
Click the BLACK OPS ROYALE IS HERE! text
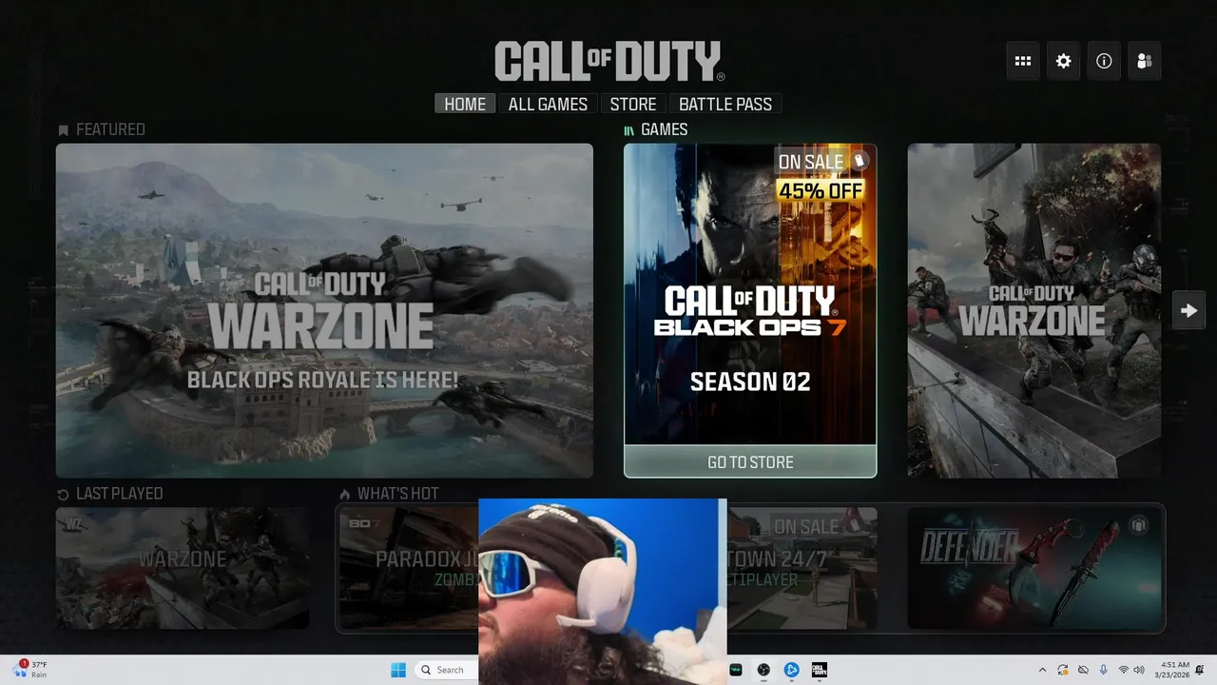322,380
